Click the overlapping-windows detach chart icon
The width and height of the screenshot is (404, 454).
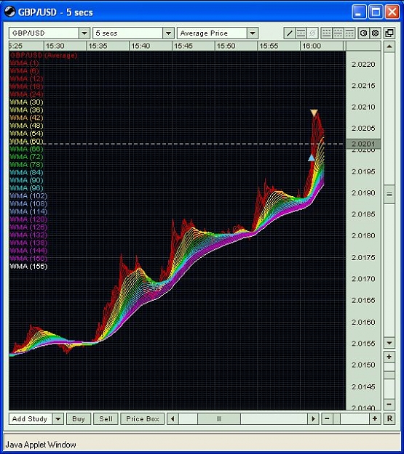(389, 33)
